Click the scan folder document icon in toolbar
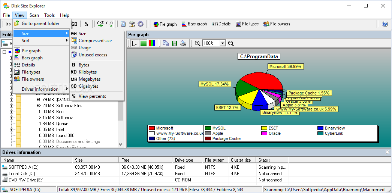This screenshot has height=193, width=392. (123, 24)
